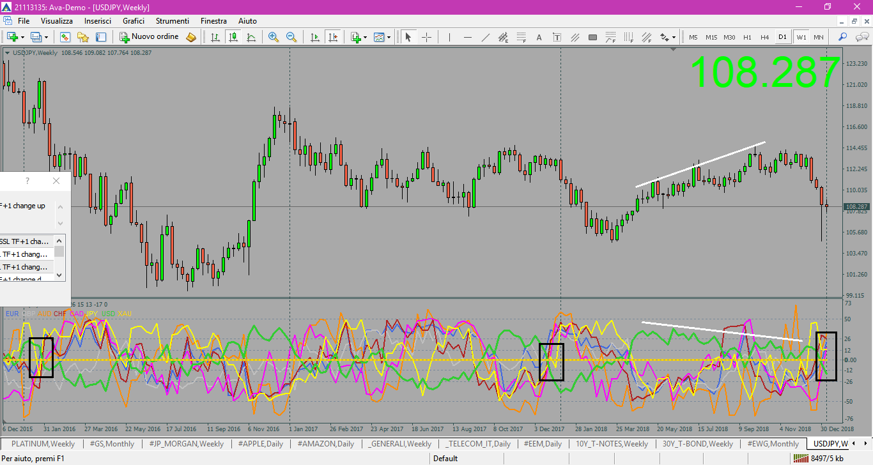Viewport: 873px width, 465px height.
Task: Open the Strumenti menu
Action: pos(173,21)
